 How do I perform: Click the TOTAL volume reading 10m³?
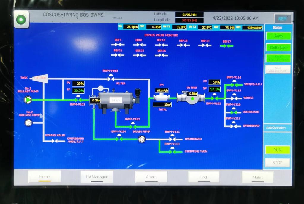click(162, 104)
